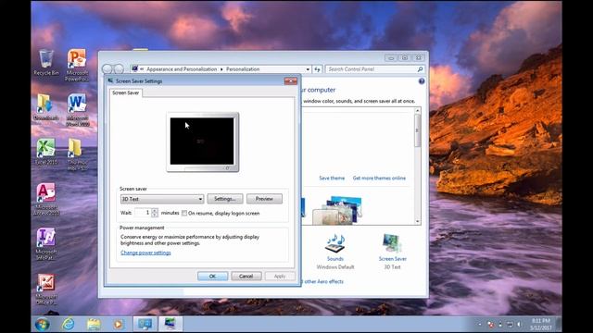593x333 pixels.
Task: Click the Personalization breadcrumb
Action: coord(243,69)
